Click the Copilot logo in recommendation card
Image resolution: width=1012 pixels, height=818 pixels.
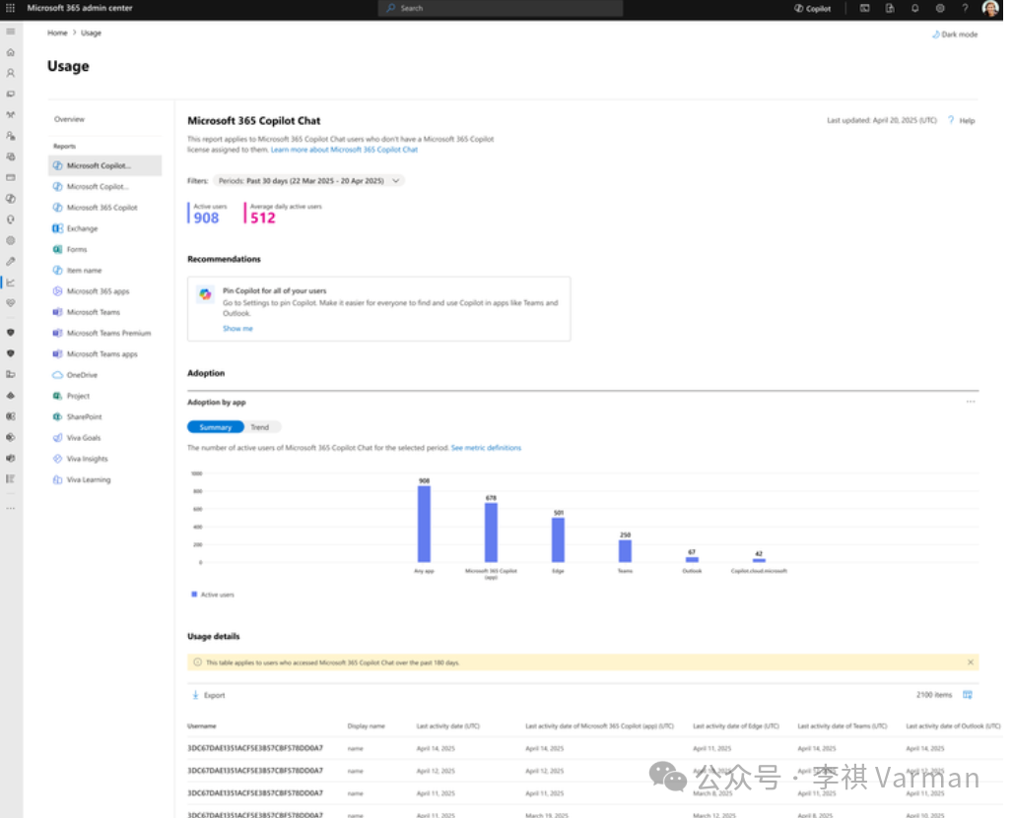pos(205,294)
